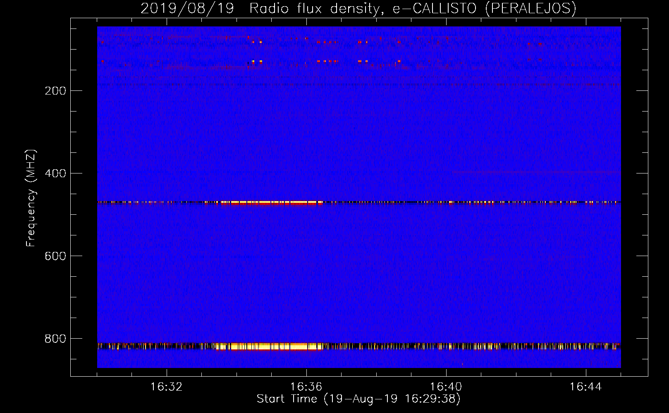Click the bright burst near 820 MHz
The height and width of the screenshot is (413, 669).
(x=270, y=347)
